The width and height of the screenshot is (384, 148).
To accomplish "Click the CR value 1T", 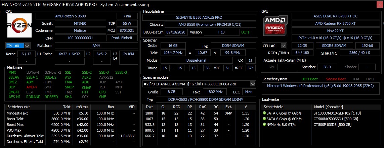I will pyautogui.click(x=250, y=60).
